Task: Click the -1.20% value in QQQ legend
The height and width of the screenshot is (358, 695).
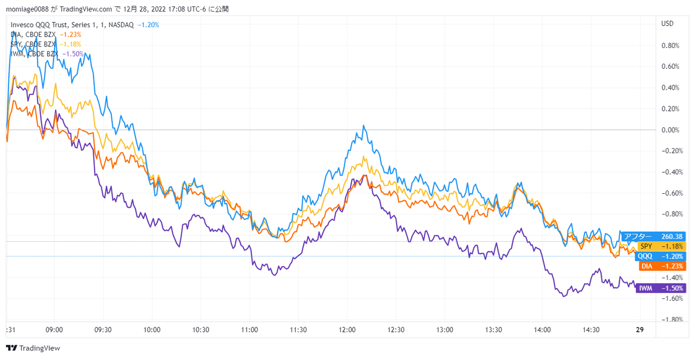Action: point(148,25)
